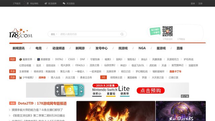Open the 宝藏世界 game link
Viewport: 215px width, 121px height.
(193, 65)
